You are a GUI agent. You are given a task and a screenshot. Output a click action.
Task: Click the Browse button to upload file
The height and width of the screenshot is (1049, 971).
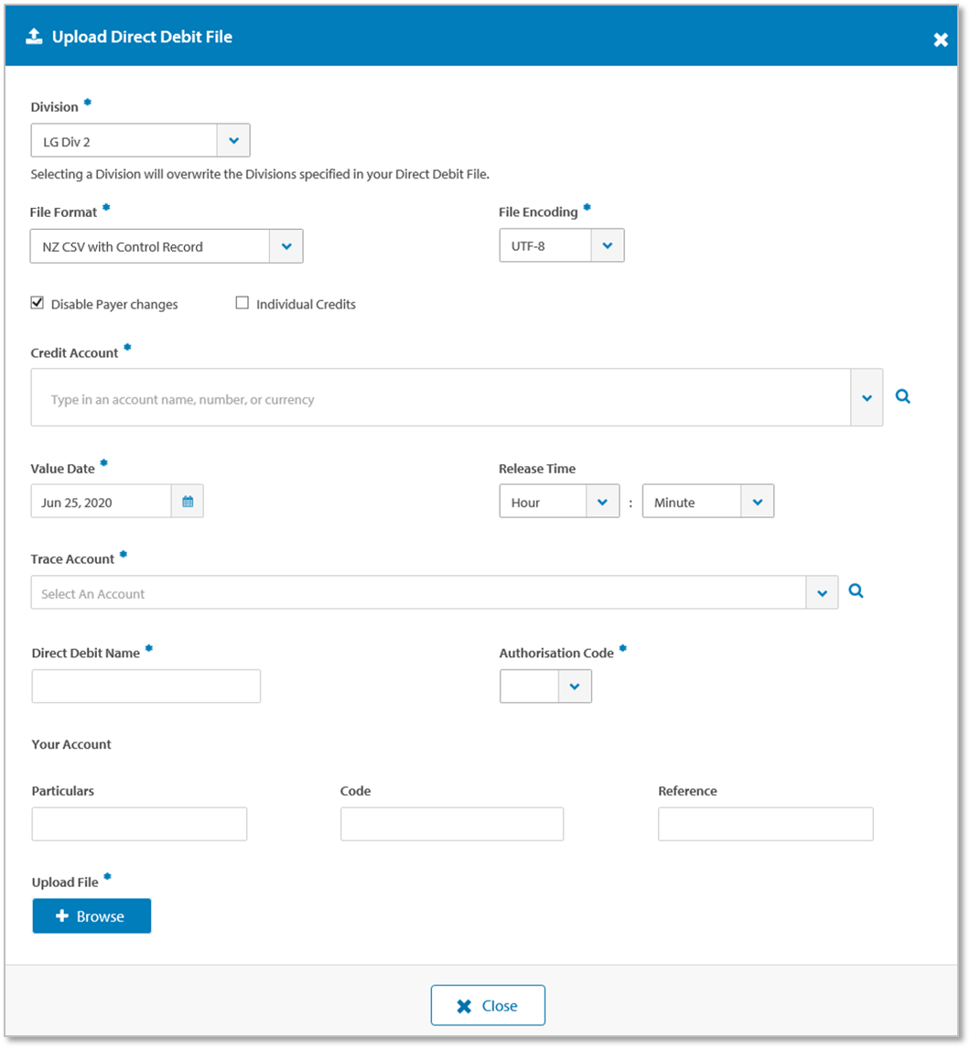click(x=92, y=916)
